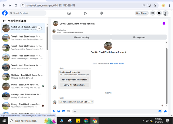Open Terrell 3bed 2bath 'House for rent' chat
Viewport: 173px width, 124px height.
pyautogui.click(x=23, y=38)
